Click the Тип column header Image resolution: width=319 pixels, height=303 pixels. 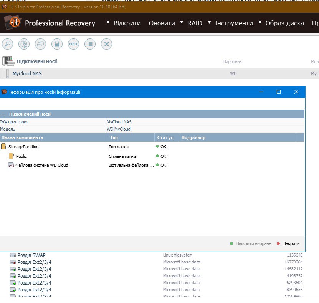point(131,137)
